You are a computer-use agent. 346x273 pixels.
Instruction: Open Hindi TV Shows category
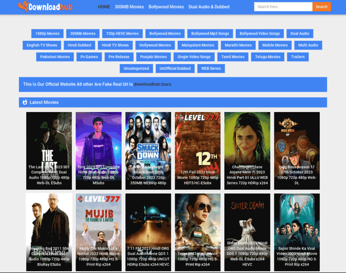pyautogui.click(x=115, y=45)
